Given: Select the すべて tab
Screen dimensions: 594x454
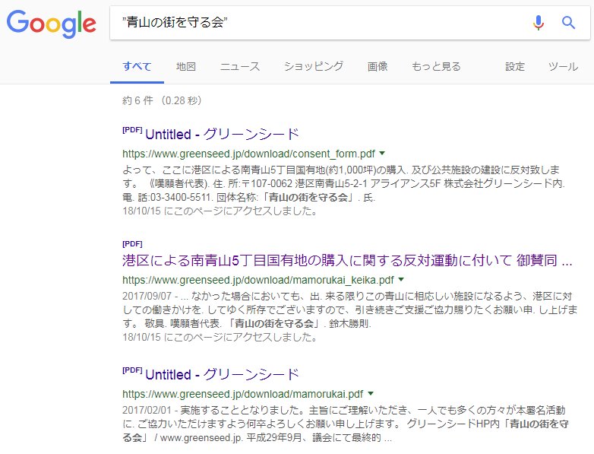Looking at the screenshot, I should pos(137,66).
